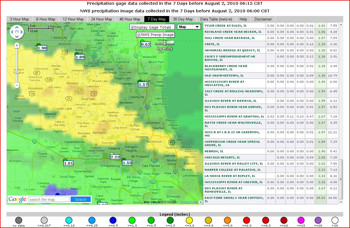Image resolution: width=350 pixels, height=228 pixels.
Task: Open the 12 Hour Map tab
Action: [73, 19]
